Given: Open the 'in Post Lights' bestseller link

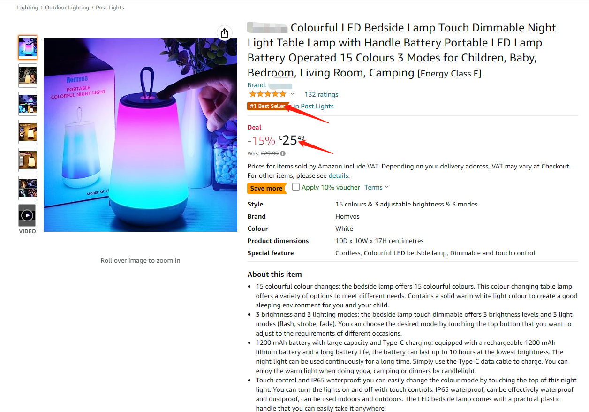Looking at the screenshot, I should click(x=314, y=106).
